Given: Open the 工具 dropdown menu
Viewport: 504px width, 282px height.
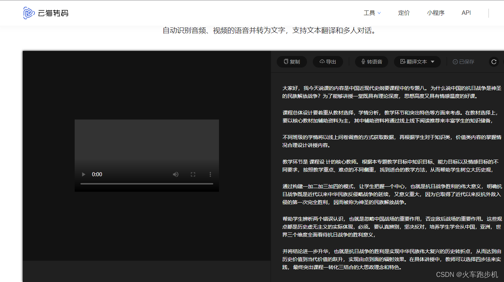Looking at the screenshot, I should [372, 13].
